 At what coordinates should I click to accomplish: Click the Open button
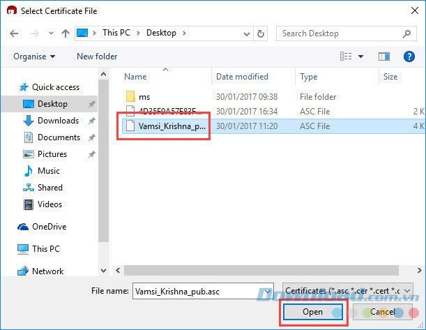pyautogui.click(x=313, y=312)
